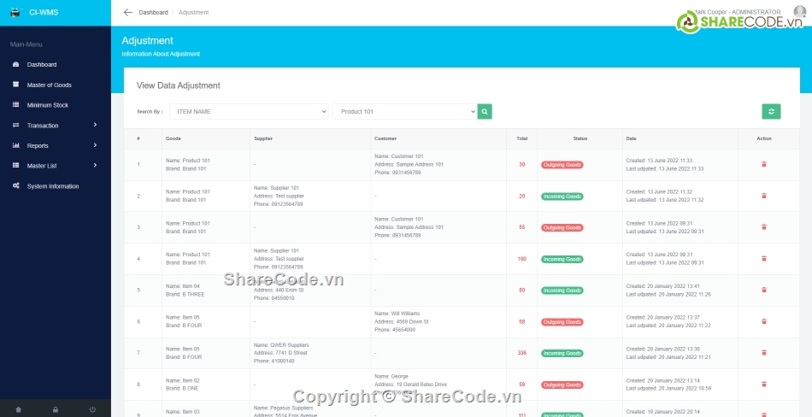Open Dashboard in the sidebar menu
This screenshot has width=812, height=417.
[42, 65]
